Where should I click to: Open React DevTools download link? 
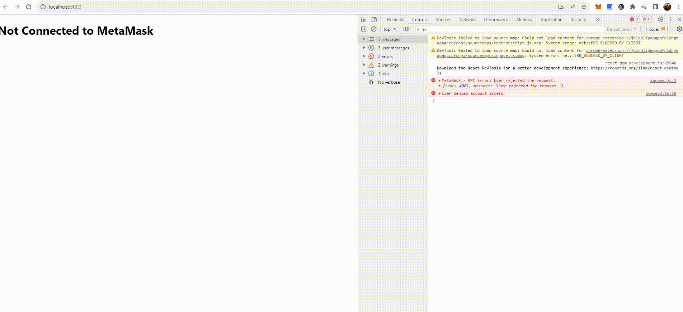point(634,68)
